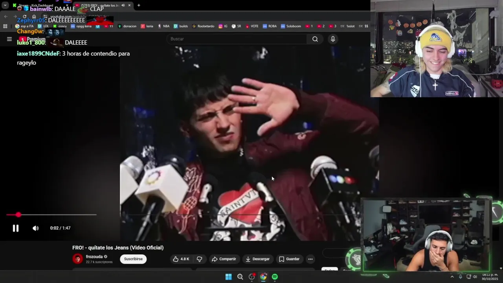The image size is (503, 283).
Task: Open the LOL bookmark
Action: point(43,26)
